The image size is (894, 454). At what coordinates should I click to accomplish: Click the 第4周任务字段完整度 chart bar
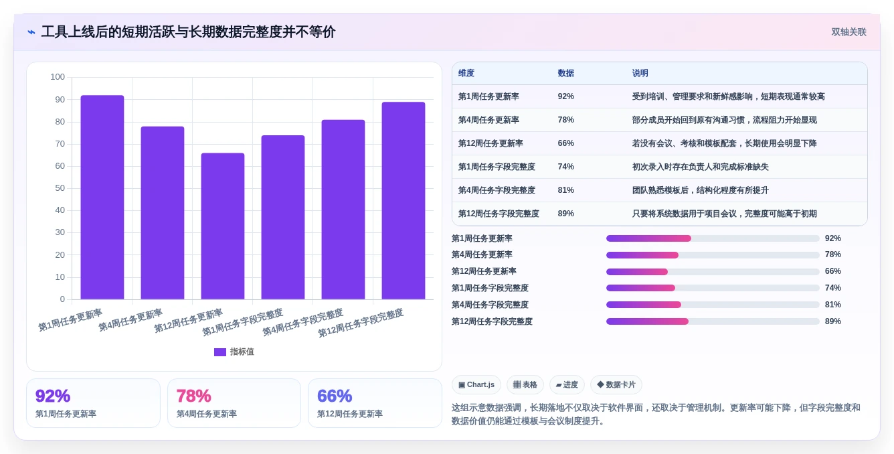click(343, 210)
